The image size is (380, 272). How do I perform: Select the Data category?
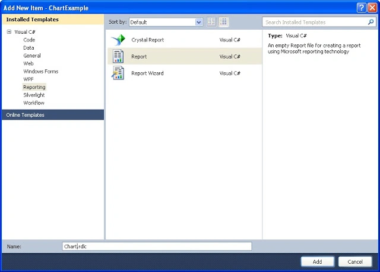pyautogui.click(x=28, y=47)
